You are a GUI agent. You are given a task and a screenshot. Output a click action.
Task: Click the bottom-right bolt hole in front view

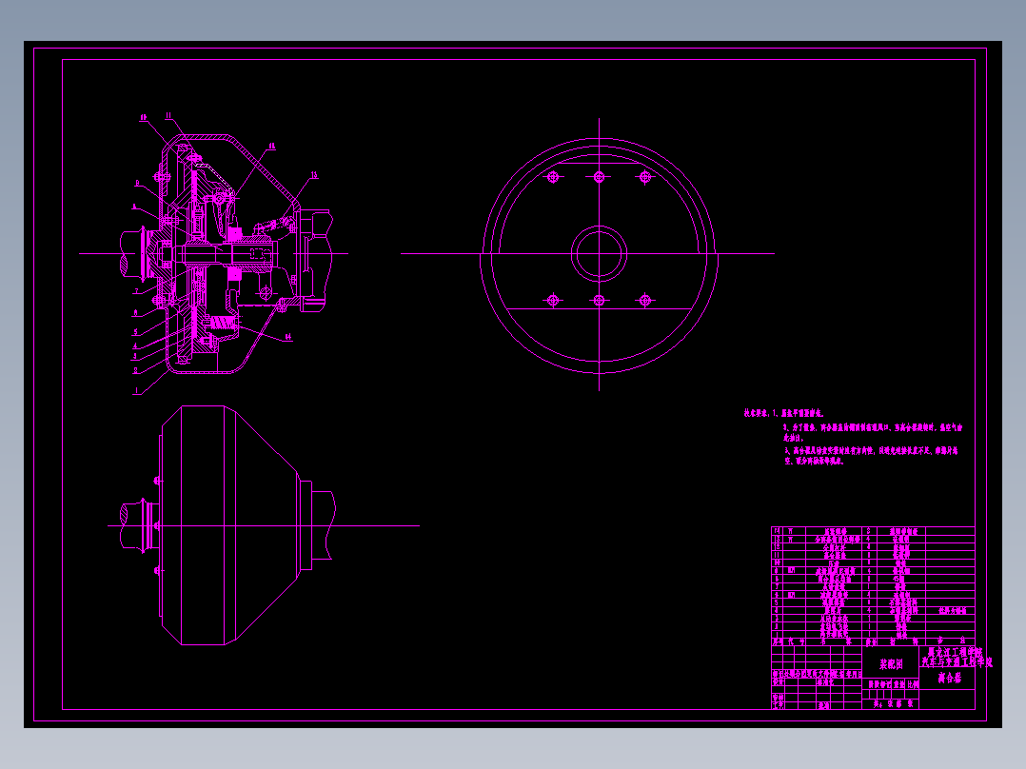point(645,301)
